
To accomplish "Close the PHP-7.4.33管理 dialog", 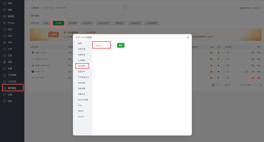I will point(188,38).
